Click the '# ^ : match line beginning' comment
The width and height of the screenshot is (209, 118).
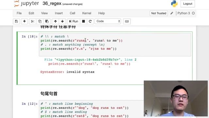pos(67,104)
